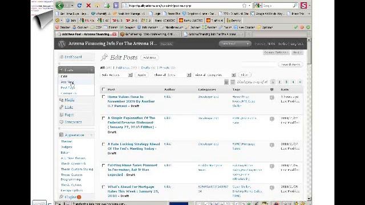Close the Add New Post browser tab
Image resolution: width=365 pixels, height=205 pixels.
click(114, 34)
